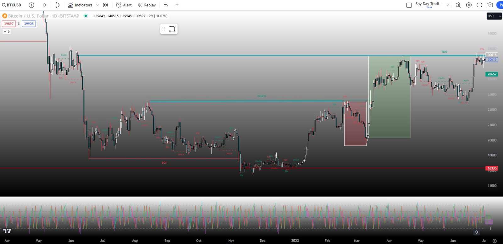Screen dimensions: 503x244
Task: Take a chart snapshot with camera icon
Action: click(490, 5)
